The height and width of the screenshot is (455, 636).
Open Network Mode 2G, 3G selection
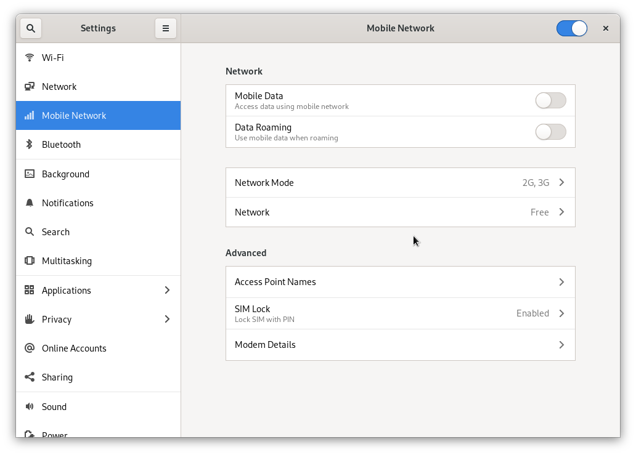[400, 183]
